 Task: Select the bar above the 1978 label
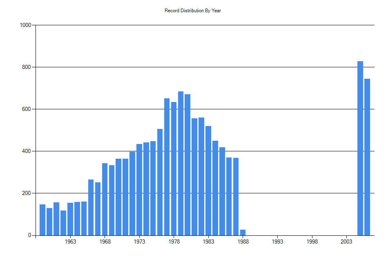tap(174, 169)
